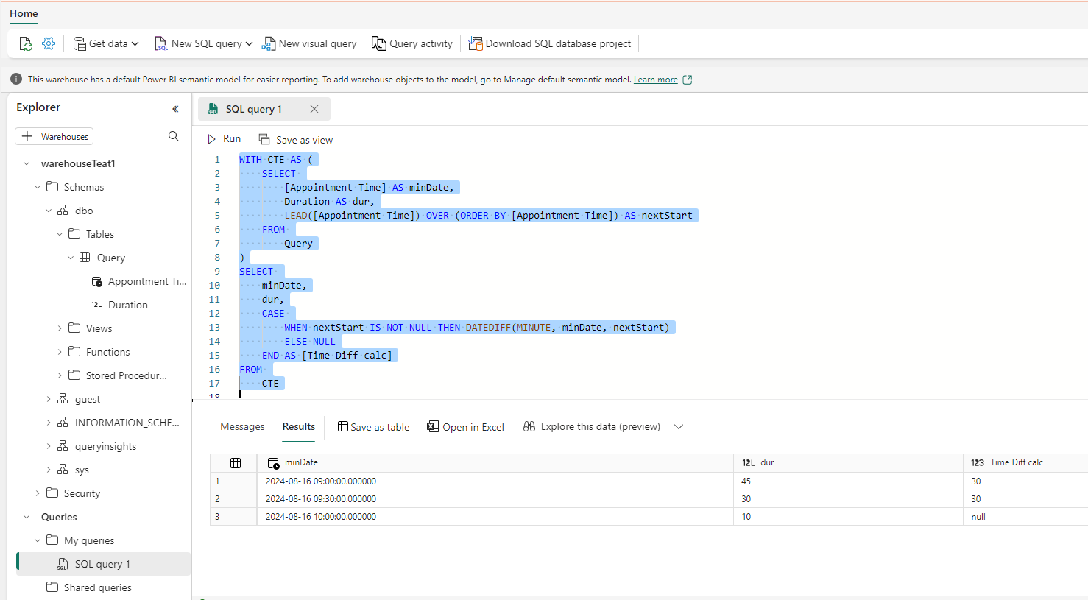Collapse the Explorer pane with double chevron
The image size is (1088, 600).
tap(175, 109)
